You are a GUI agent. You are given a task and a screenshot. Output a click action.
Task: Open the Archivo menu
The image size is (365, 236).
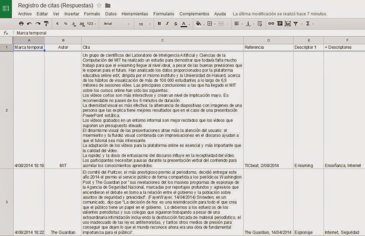[x=25, y=14]
